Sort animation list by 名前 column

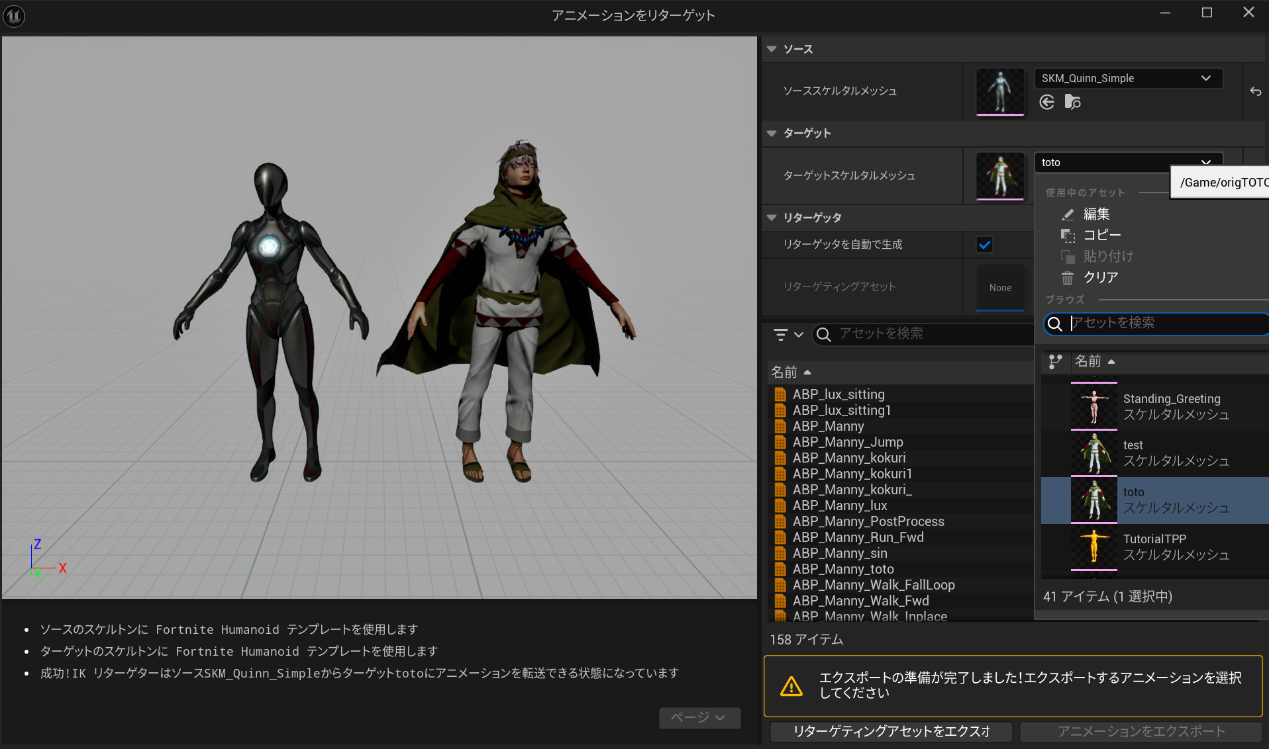[x=791, y=373]
